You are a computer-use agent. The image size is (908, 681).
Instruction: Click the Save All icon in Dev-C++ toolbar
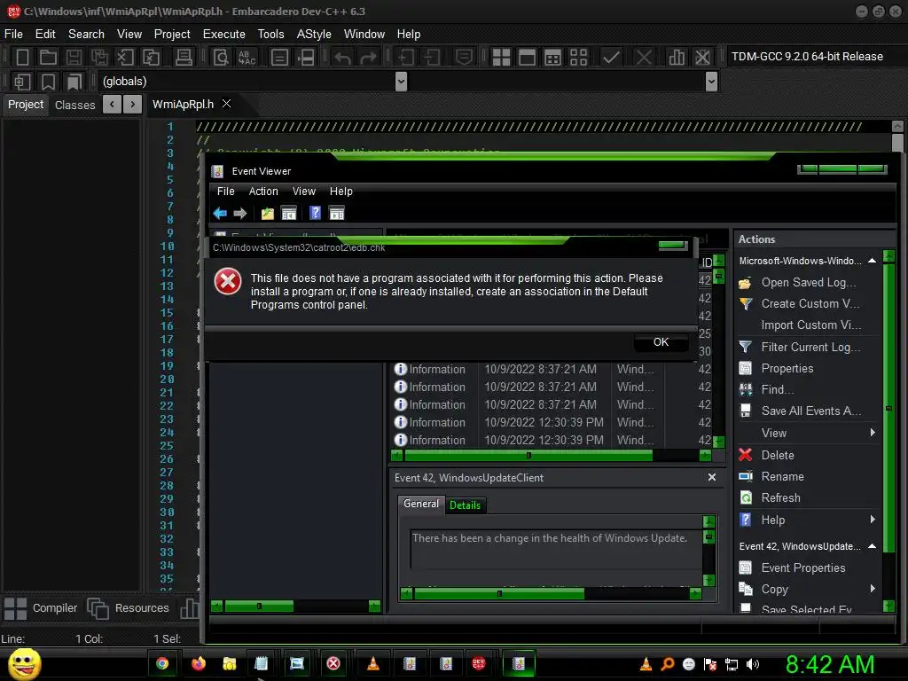pyautogui.click(x=99, y=58)
